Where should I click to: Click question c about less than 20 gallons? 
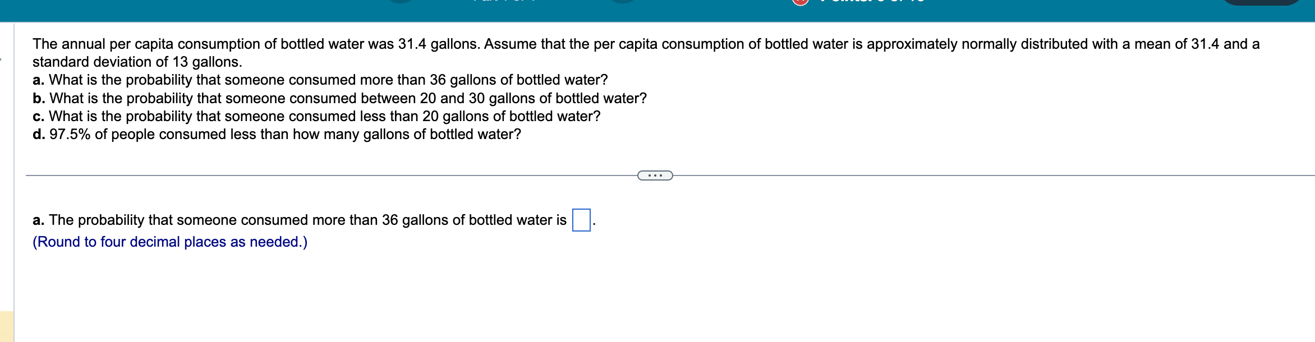click(316, 116)
